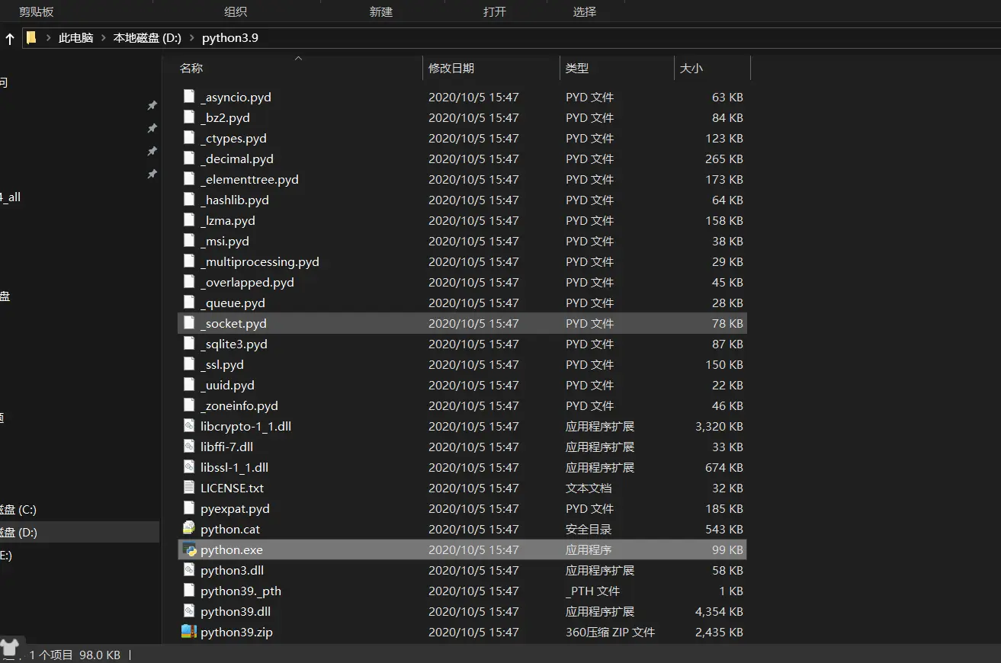The height and width of the screenshot is (663, 1001).
Task: Open the 剪贴板 ribbon group label
Action: point(37,11)
